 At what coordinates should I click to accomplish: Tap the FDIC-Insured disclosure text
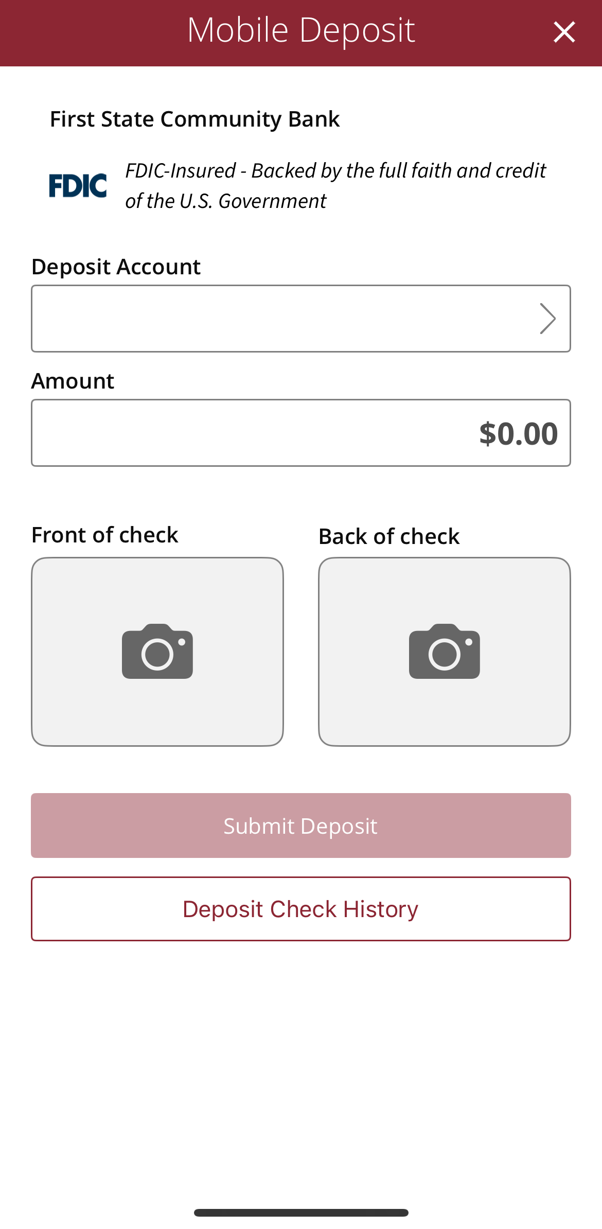pos(335,185)
